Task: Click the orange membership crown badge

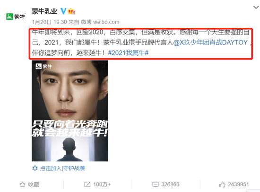Action: 72,11
